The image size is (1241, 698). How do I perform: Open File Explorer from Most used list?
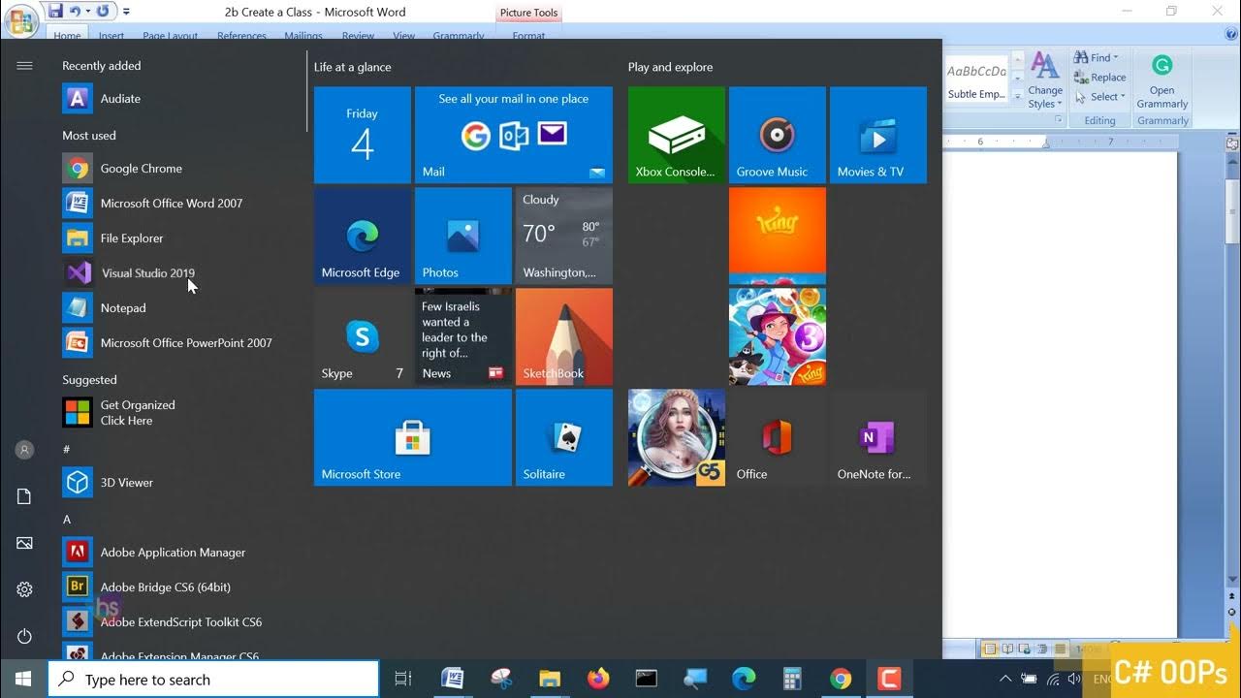(184, 238)
